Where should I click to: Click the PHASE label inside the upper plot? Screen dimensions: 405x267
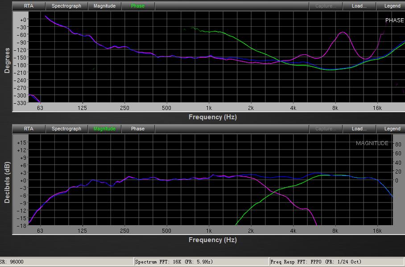[x=394, y=20]
